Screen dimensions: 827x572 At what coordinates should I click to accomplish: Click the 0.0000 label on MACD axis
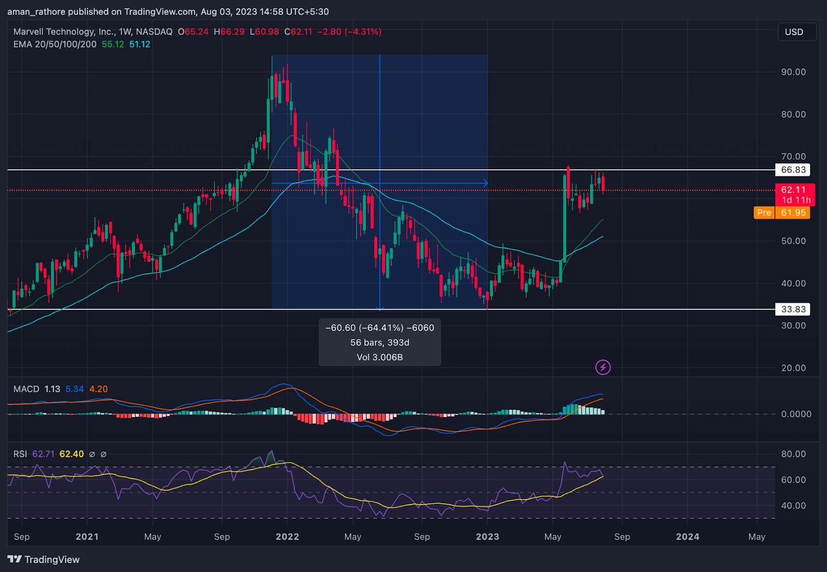click(796, 414)
